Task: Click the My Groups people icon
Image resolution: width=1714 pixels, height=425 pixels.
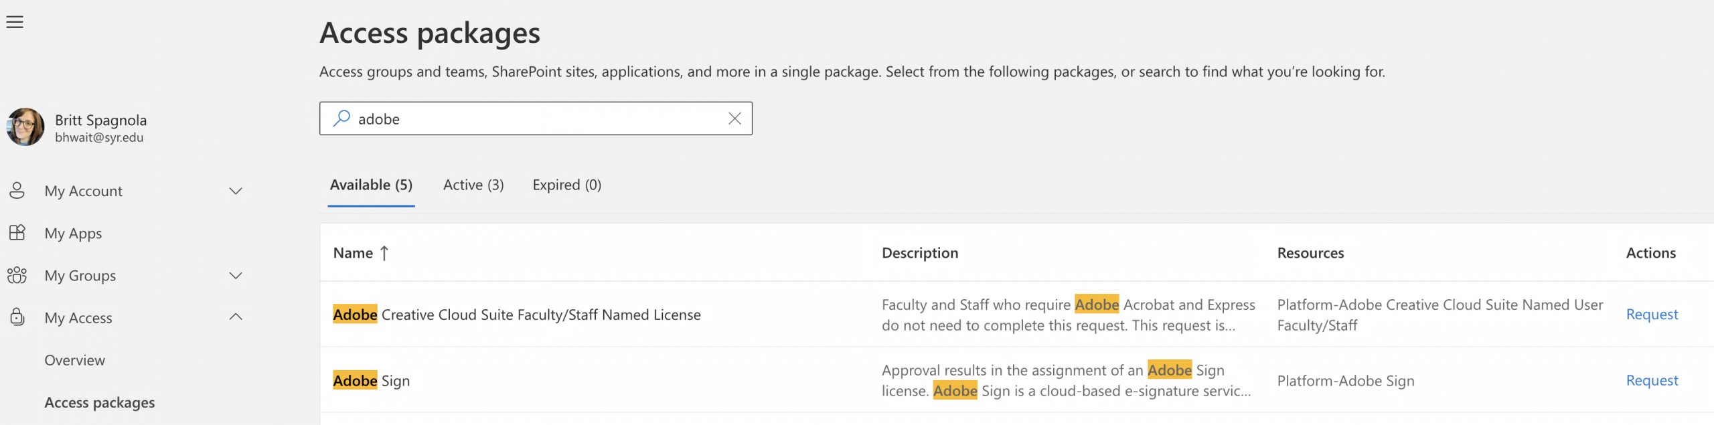Action: [17, 275]
